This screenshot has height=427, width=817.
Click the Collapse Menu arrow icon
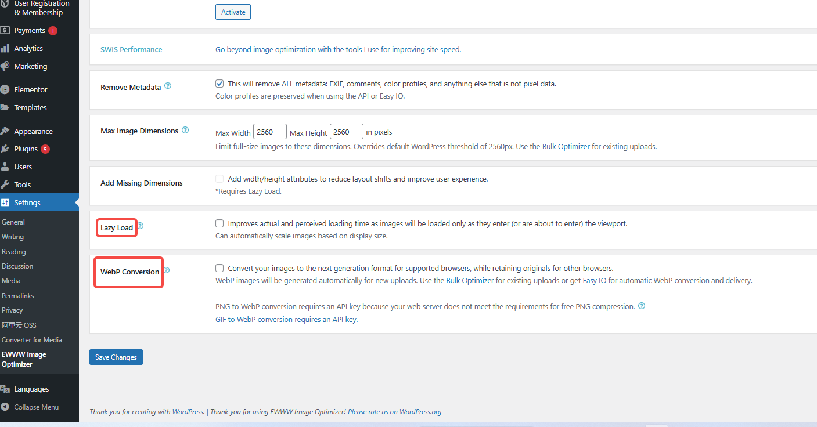click(5, 407)
